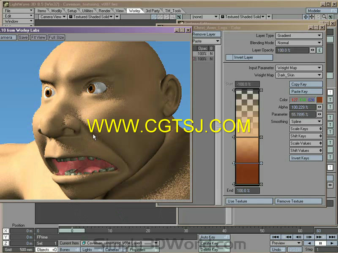Viewport: 338px width, 253px height.
Task: Click Save in the Worley Labs window
Action: (23, 38)
